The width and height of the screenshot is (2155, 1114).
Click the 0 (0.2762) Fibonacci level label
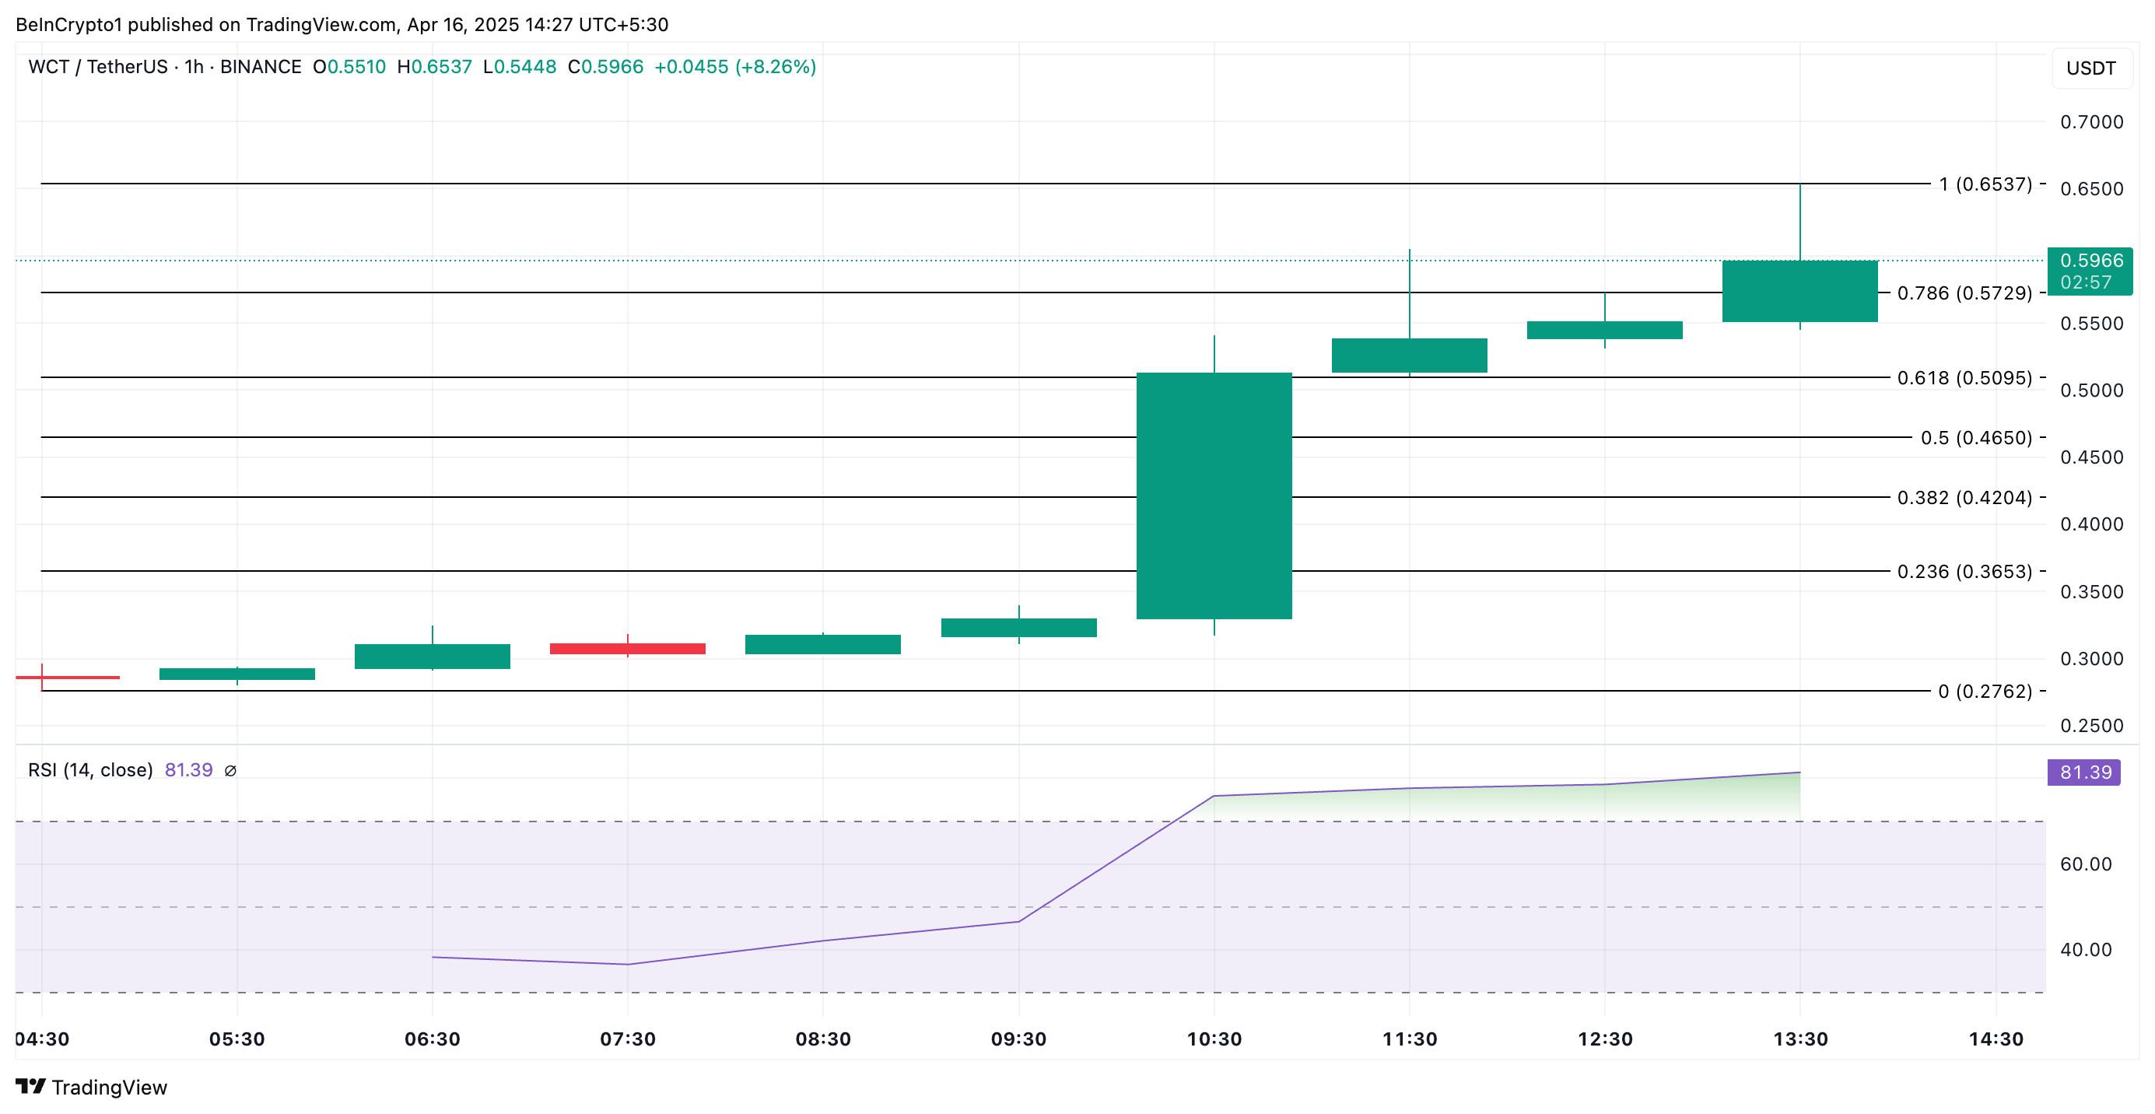(1985, 691)
